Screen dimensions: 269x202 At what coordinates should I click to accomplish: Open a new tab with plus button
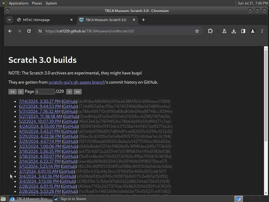tap(143, 20)
